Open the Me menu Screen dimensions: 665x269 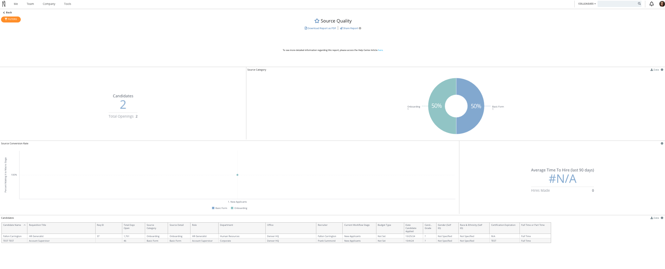coord(16,4)
